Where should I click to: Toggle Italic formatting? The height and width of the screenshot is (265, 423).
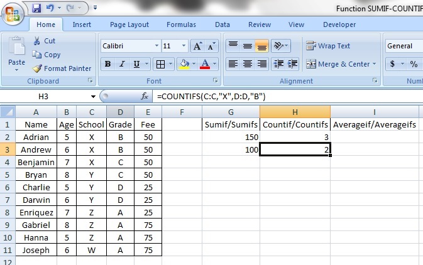click(122, 64)
